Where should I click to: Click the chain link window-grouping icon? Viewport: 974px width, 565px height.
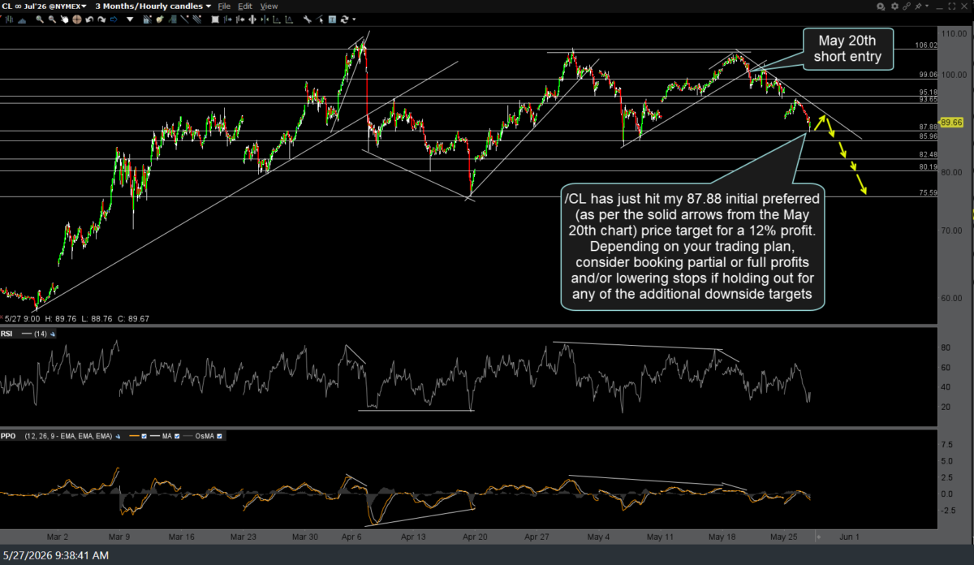click(x=907, y=6)
